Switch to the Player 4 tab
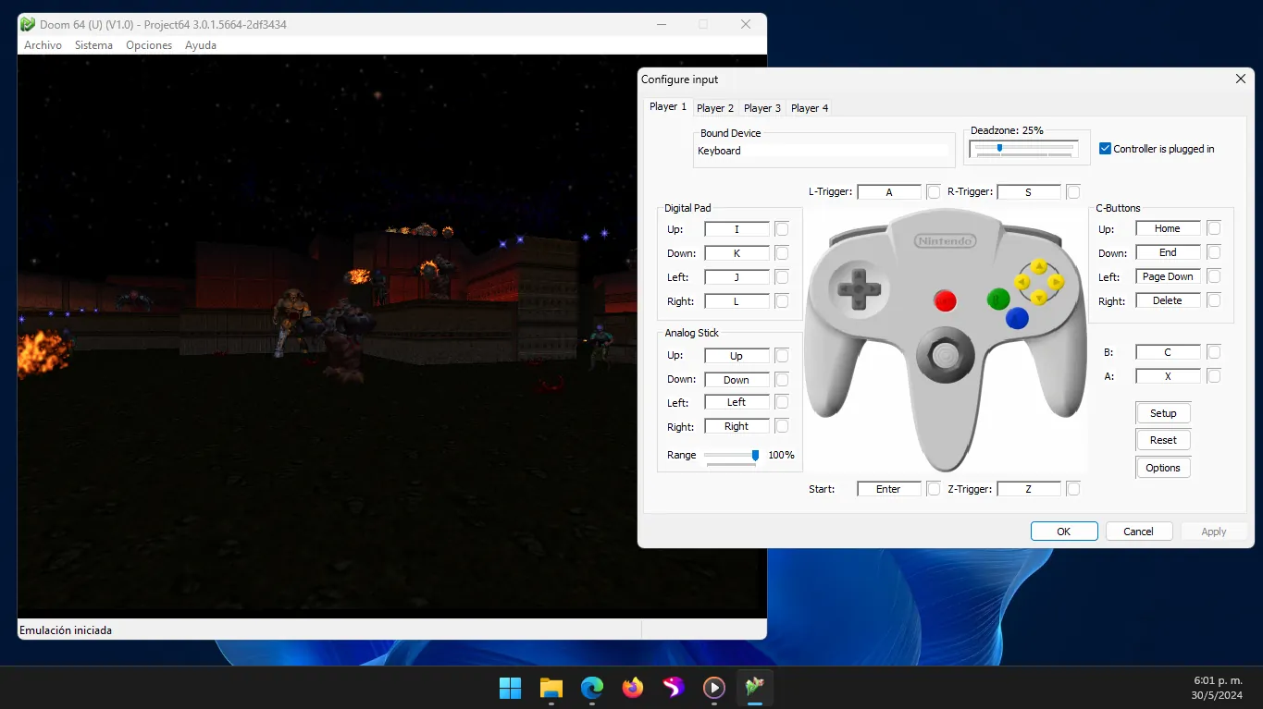Screen dimensions: 1263x709 (x=810, y=108)
